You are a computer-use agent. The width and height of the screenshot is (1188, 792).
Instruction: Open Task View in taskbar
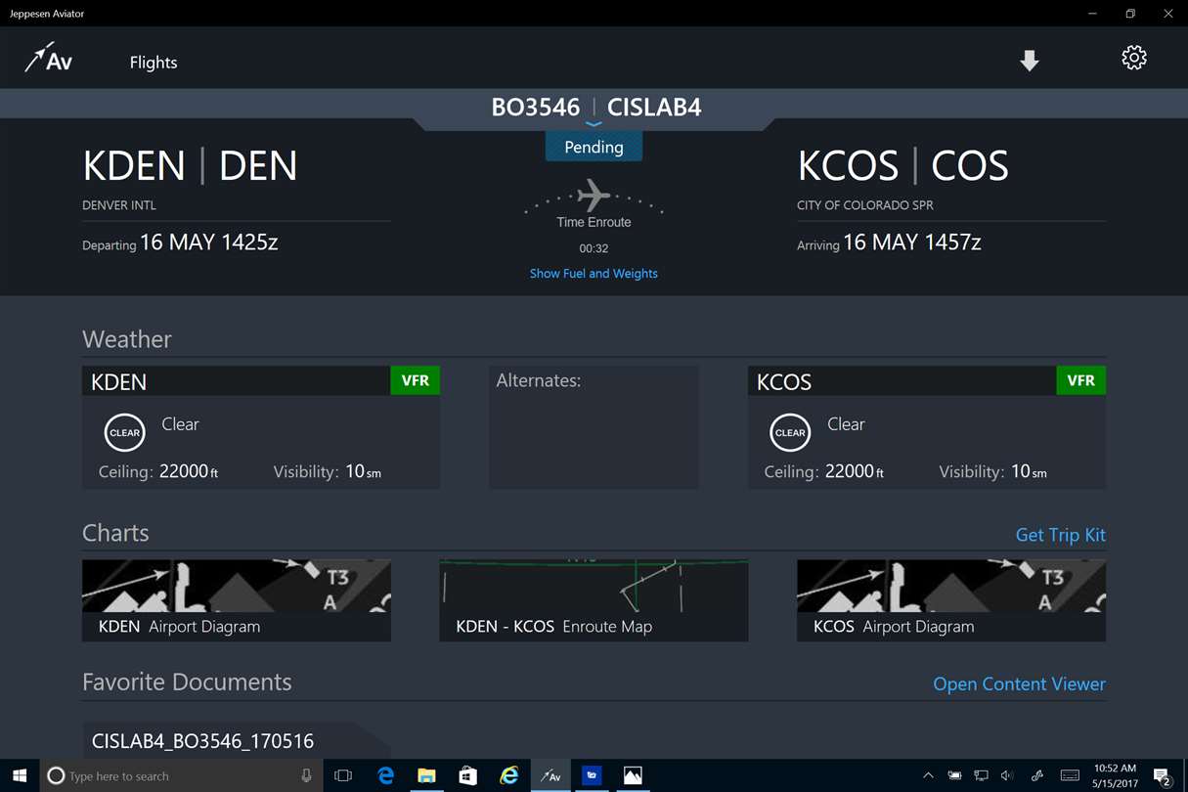click(x=343, y=775)
